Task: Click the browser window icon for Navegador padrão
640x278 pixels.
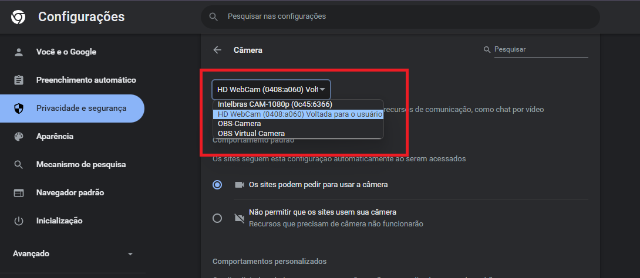Action: coord(19,193)
